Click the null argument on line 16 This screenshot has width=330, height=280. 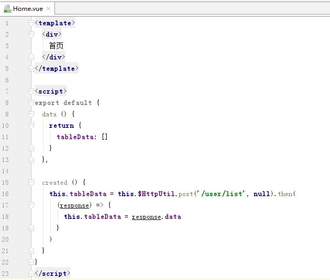tap(262, 194)
